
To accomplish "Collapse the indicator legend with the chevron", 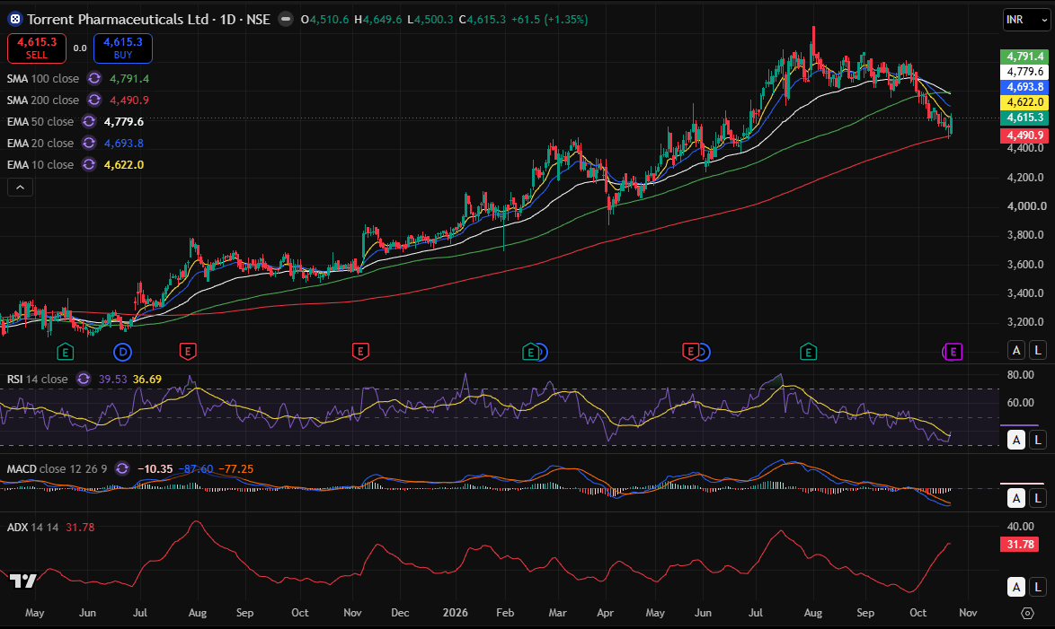I will 20,188.
